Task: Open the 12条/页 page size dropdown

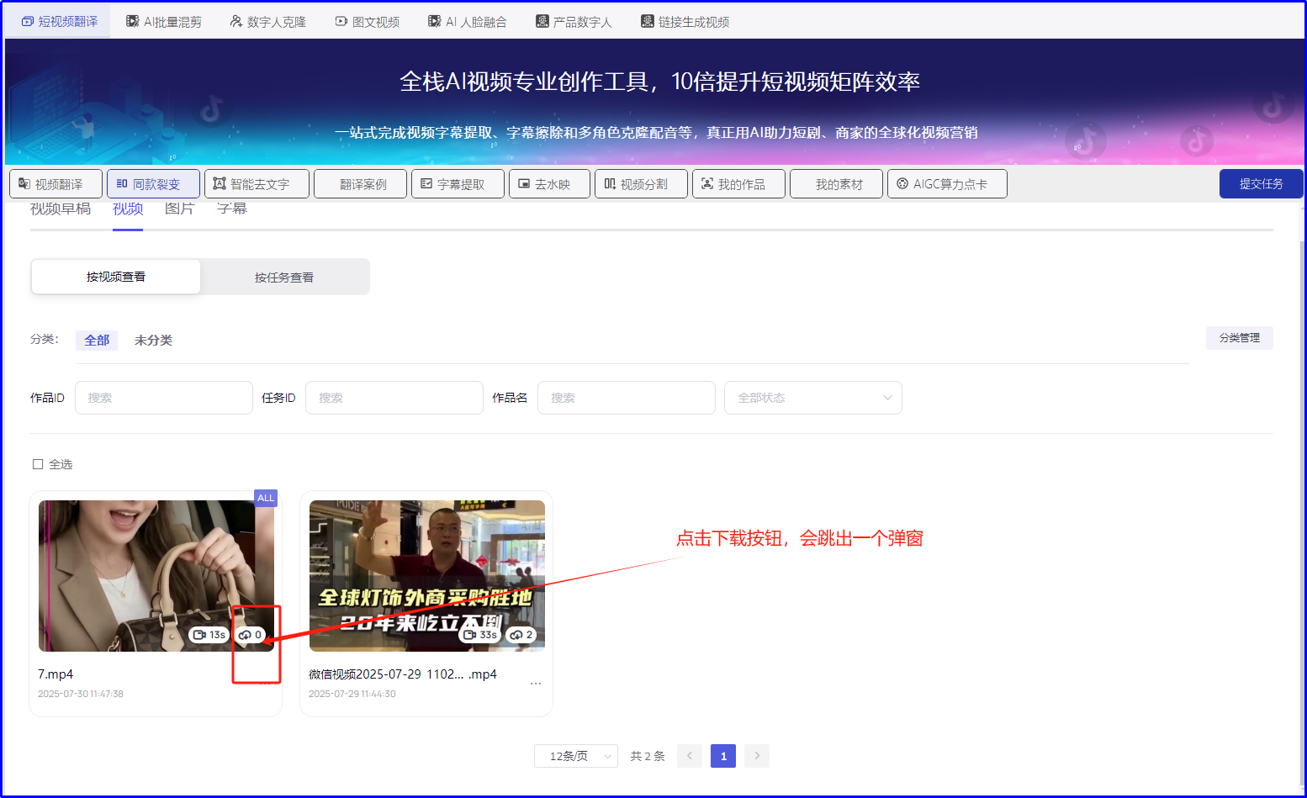Action: tap(575, 755)
